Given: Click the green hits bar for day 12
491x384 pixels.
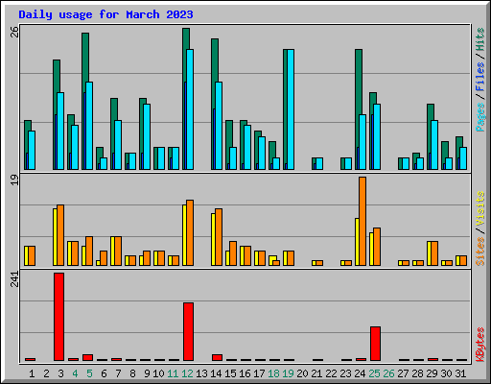Looking at the screenshot, I should click(x=186, y=55).
